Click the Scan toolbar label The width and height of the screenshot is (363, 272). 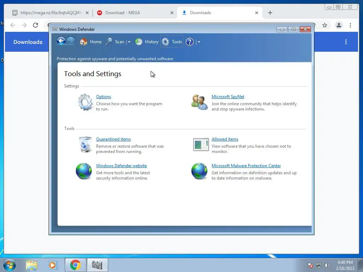(119, 42)
